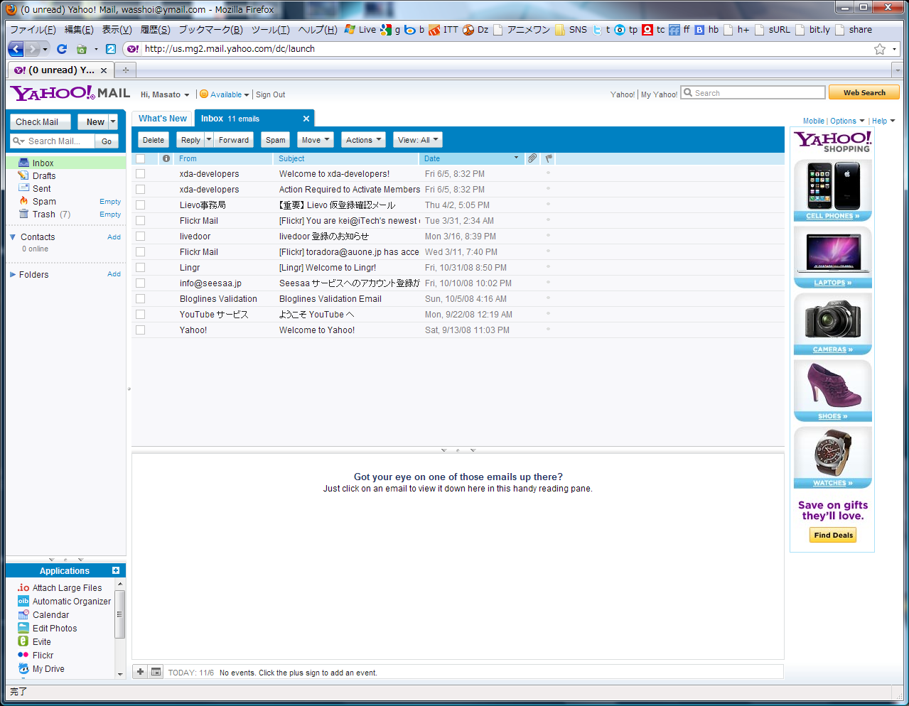This screenshot has height=706, width=909.
Task: Open the New message dropdown arrow
Action: click(113, 121)
